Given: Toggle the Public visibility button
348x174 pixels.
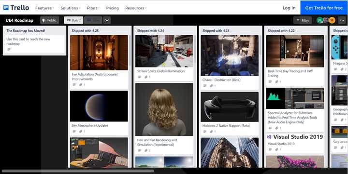Looking at the screenshot, I should point(49,20).
